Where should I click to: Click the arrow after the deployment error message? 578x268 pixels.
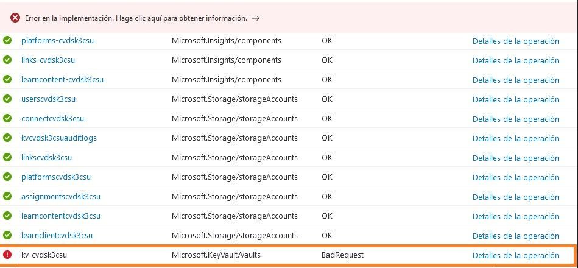pyautogui.click(x=256, y=18)
